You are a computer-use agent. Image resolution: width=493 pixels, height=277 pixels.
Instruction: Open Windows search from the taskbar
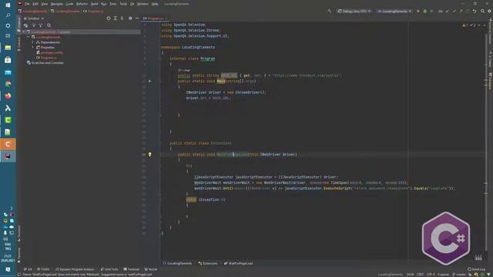[x=8, y=15]
